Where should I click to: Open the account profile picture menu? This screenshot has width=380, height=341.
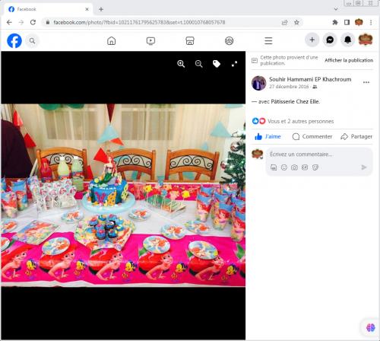pyautogui.click(x=366, y=40)
